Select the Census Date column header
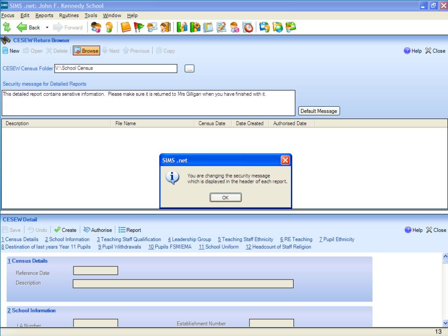 pyautogui.click(x=212, y=123)
